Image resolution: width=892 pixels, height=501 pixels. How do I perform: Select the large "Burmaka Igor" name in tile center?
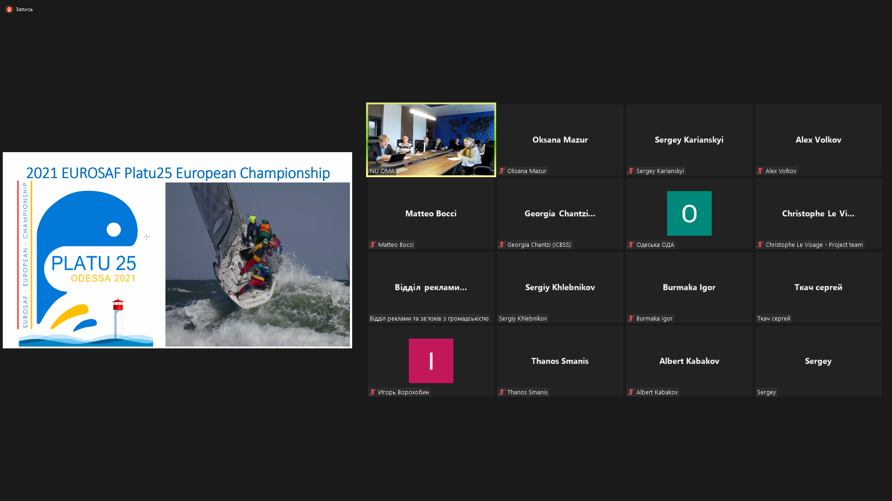pos(689,287)
